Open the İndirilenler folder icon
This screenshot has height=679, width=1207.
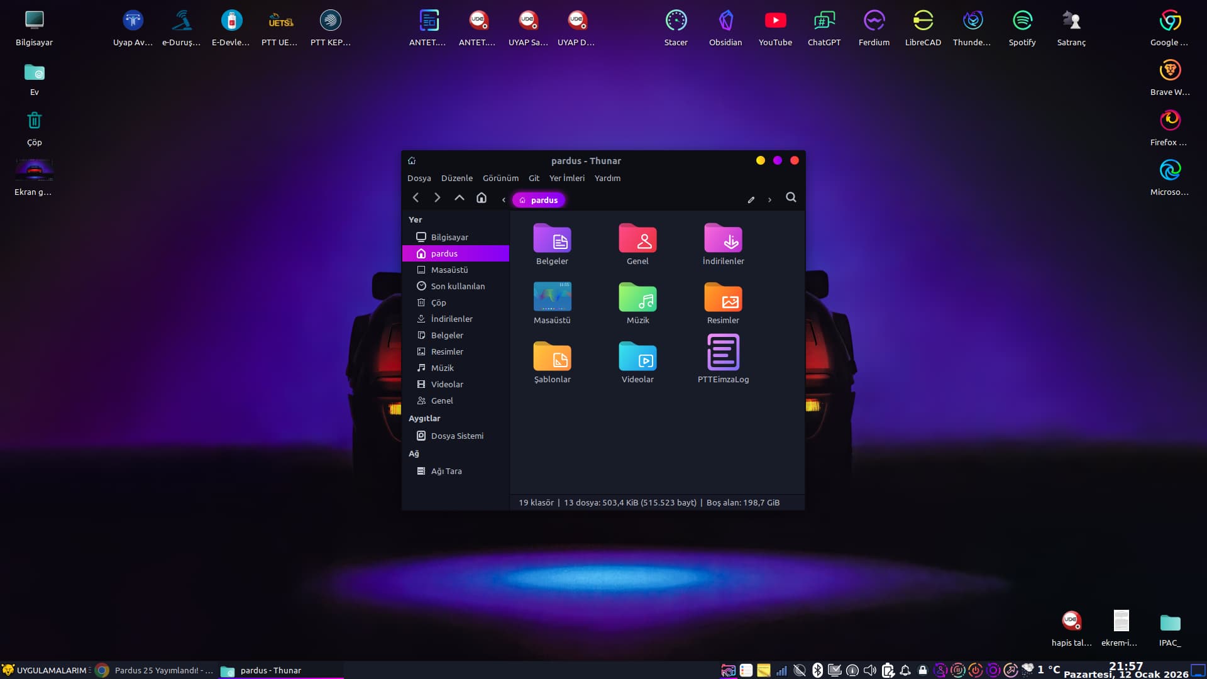point(723,240)
